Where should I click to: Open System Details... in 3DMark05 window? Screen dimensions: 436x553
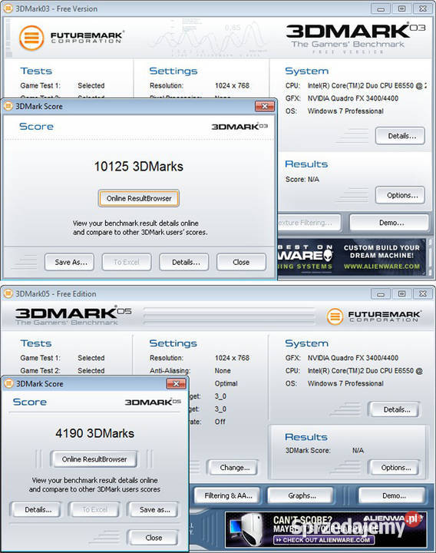[x=395, y=410]
